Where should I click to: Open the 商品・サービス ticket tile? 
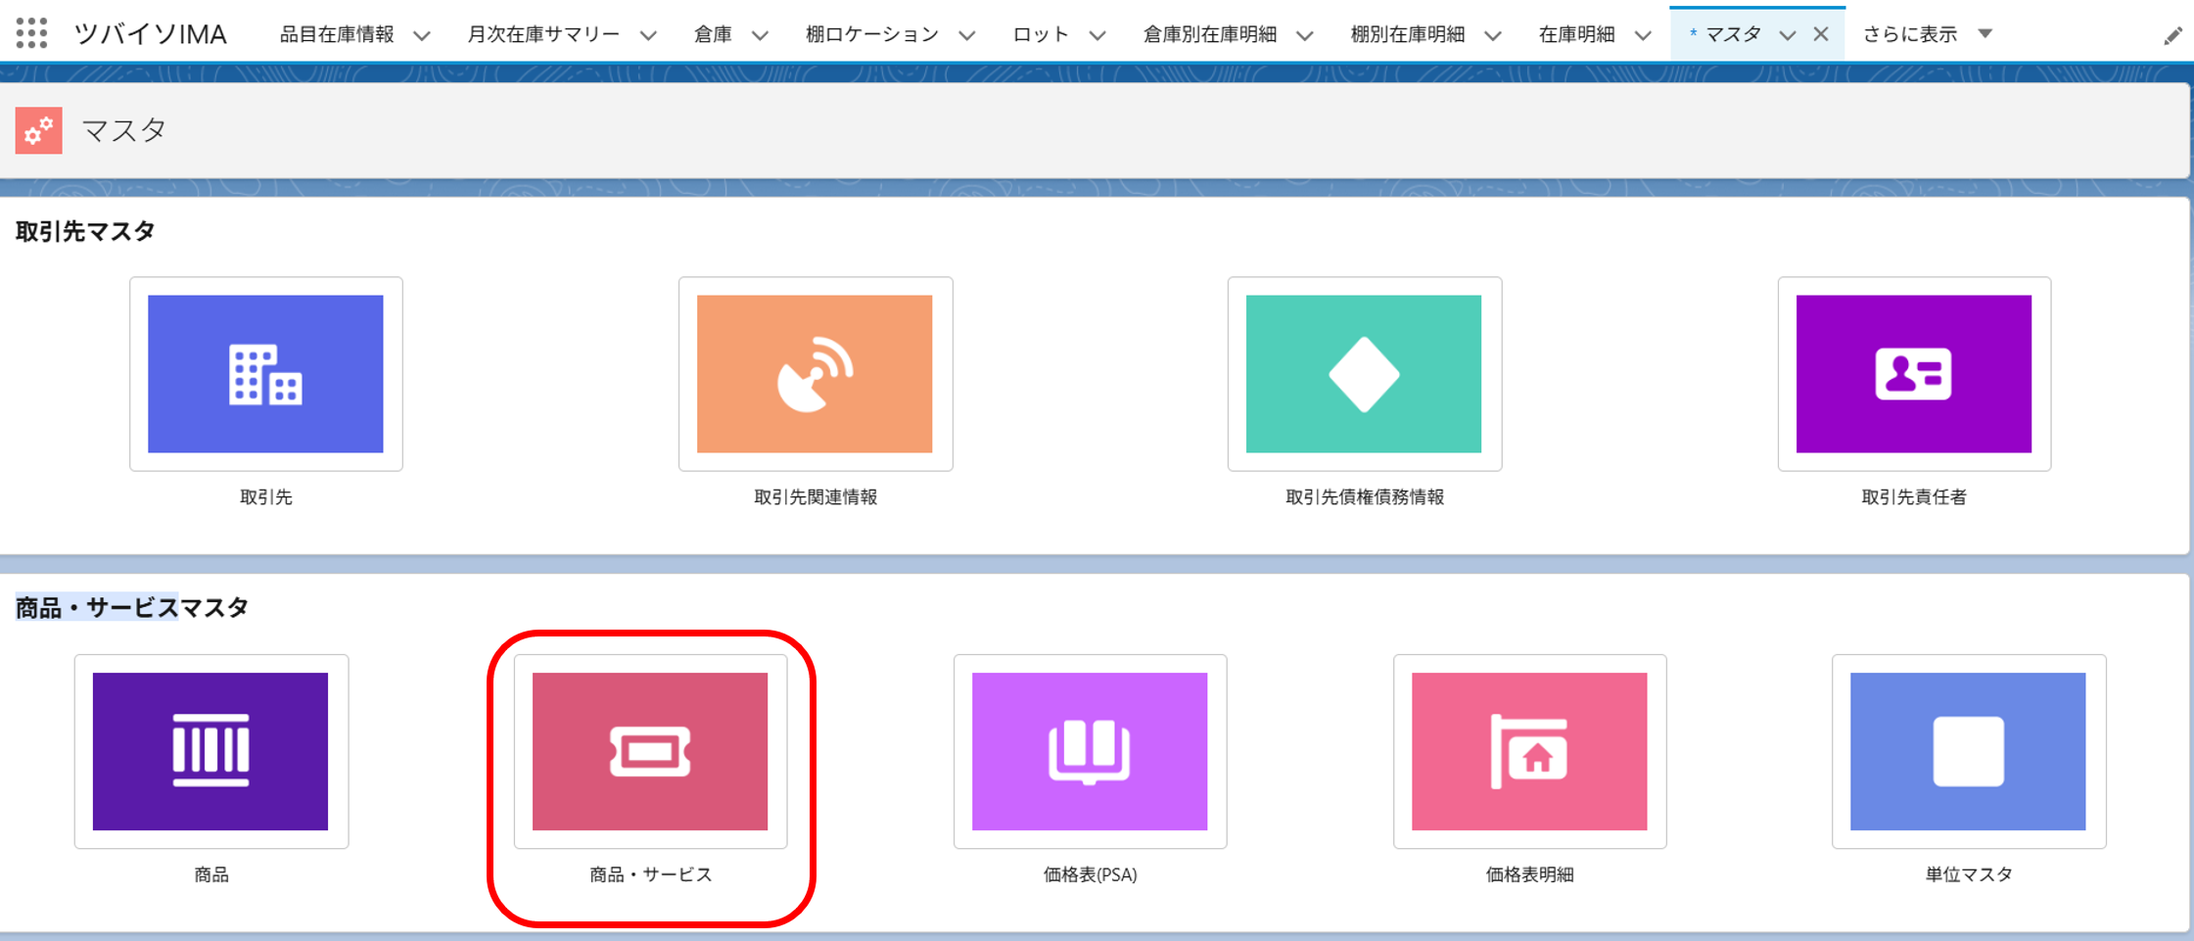pos(650,751)
